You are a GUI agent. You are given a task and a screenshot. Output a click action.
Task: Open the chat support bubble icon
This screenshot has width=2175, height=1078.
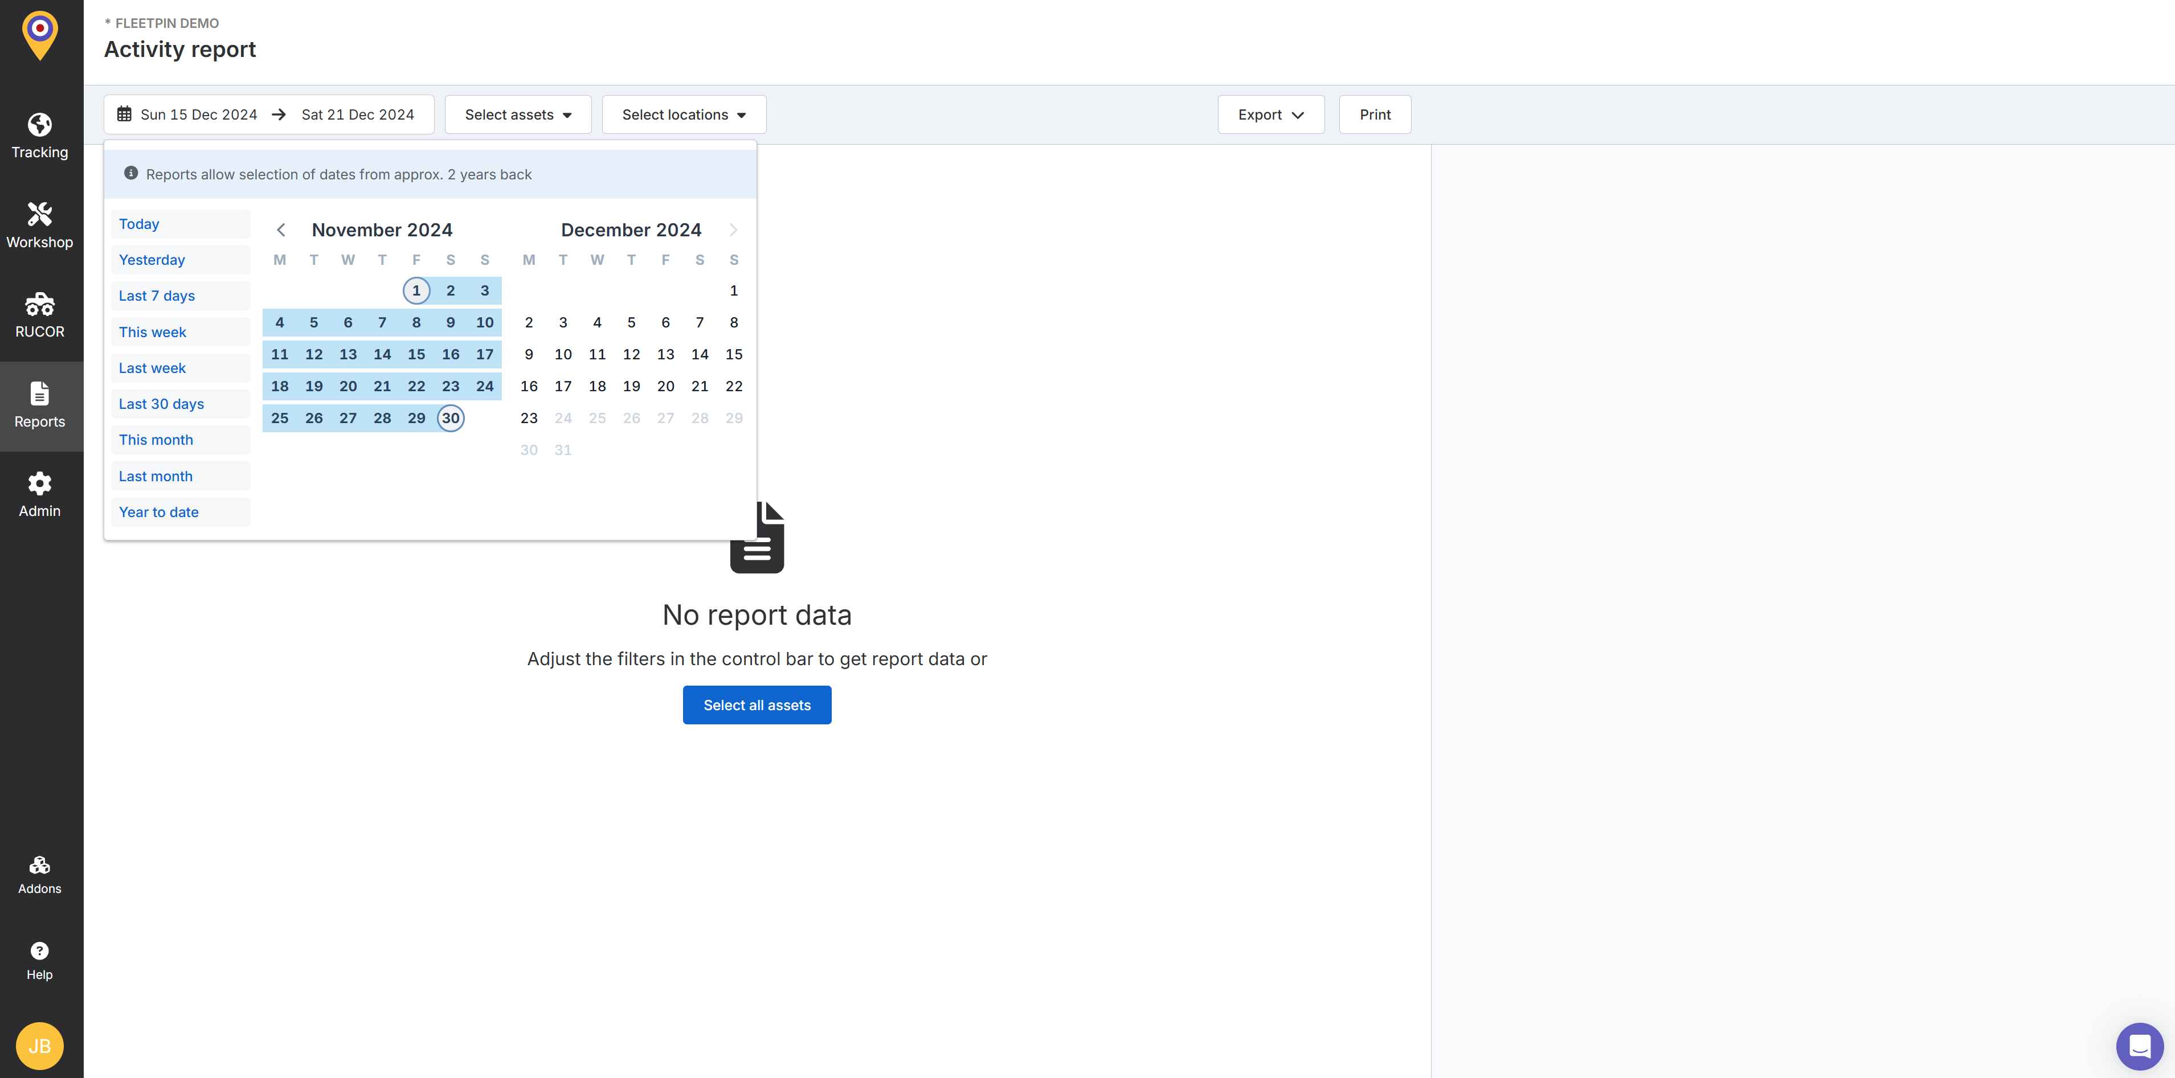point(2140,1046)
